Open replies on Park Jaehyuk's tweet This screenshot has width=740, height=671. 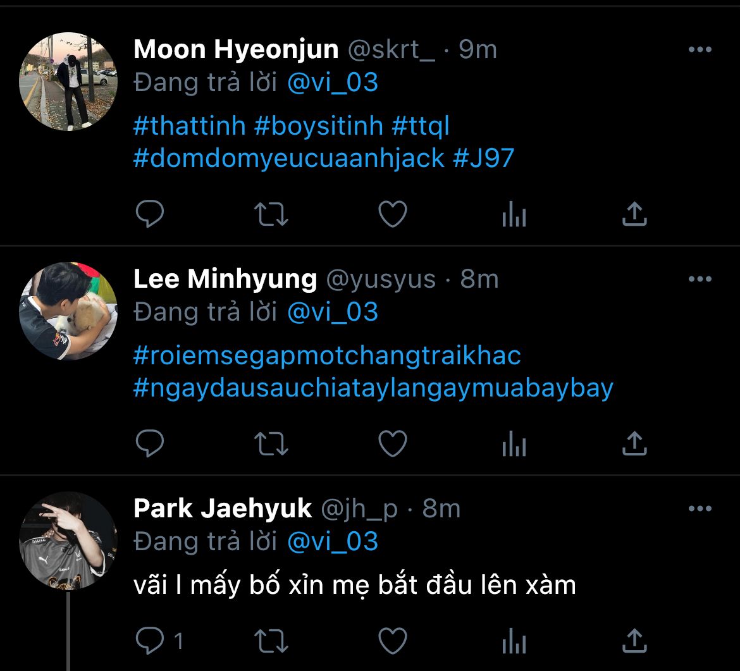click(152, 641)
